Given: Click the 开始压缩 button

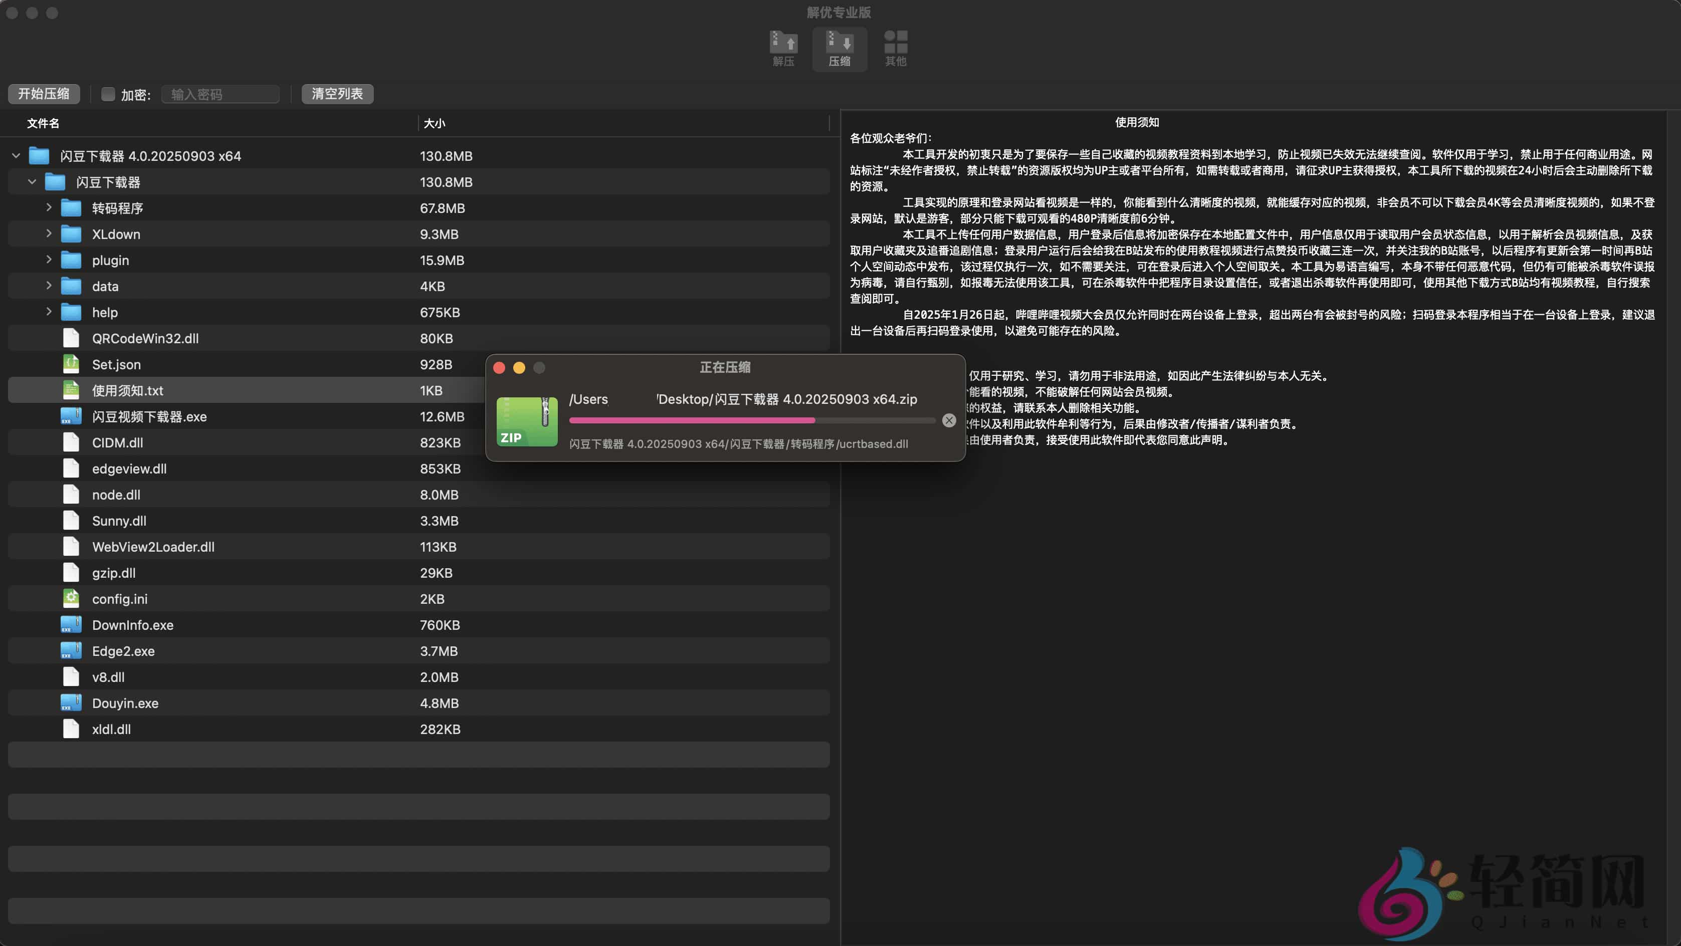Looking at the screenshot, I should click(x=43, y=94).
